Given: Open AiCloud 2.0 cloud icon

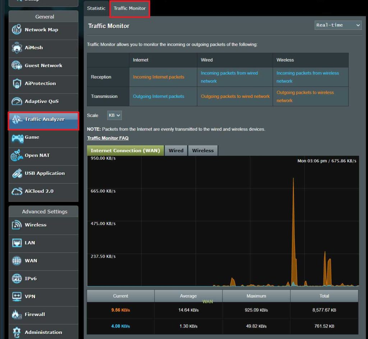Looking at the screenshot, I should click(x=17, y=191).
